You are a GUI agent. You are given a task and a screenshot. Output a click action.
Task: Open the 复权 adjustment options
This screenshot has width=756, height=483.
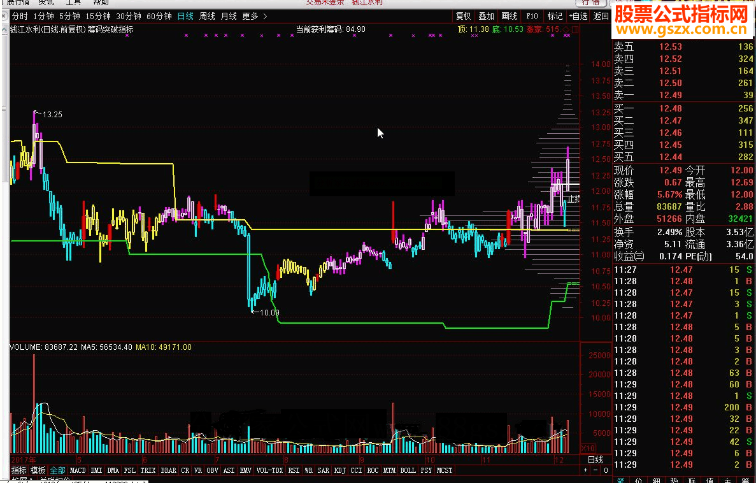click(463, 16)
